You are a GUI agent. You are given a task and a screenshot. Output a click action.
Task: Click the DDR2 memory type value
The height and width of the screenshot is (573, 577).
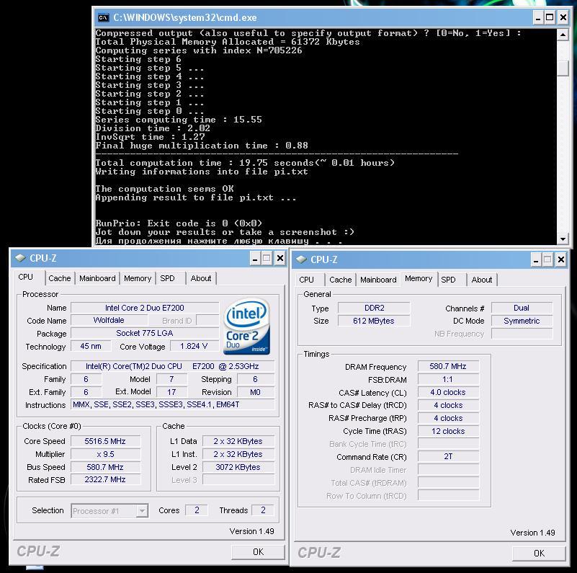pyautogui.click(x=374, y=308)
